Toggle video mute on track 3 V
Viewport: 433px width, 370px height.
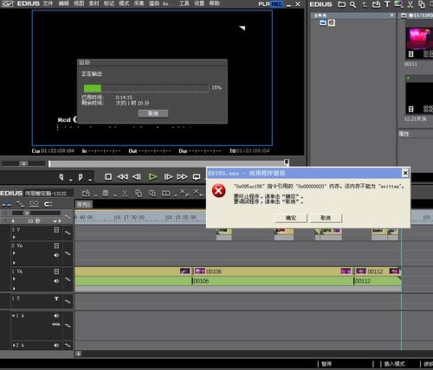click(56, 230)
